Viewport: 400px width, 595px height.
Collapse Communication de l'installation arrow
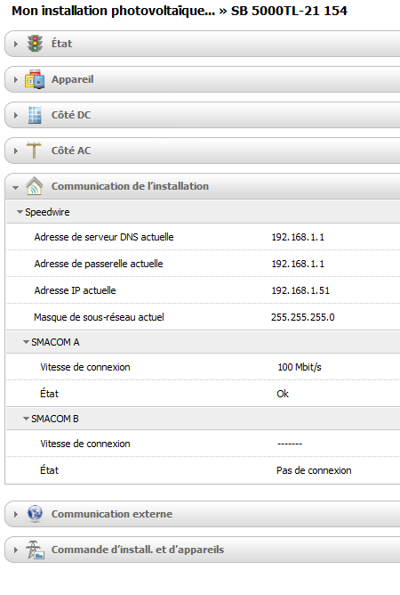(15, 187)
